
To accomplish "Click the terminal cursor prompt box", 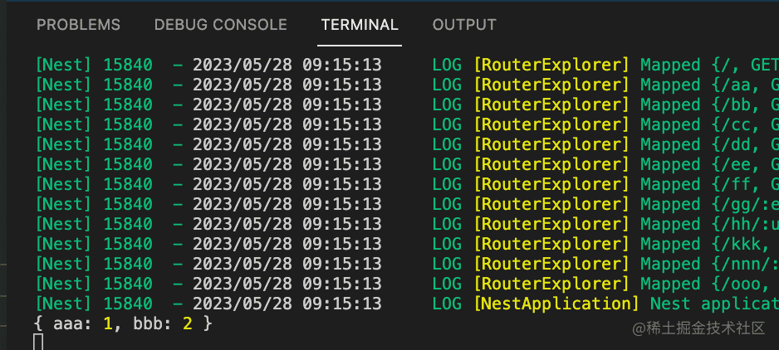I will point(38,341).
